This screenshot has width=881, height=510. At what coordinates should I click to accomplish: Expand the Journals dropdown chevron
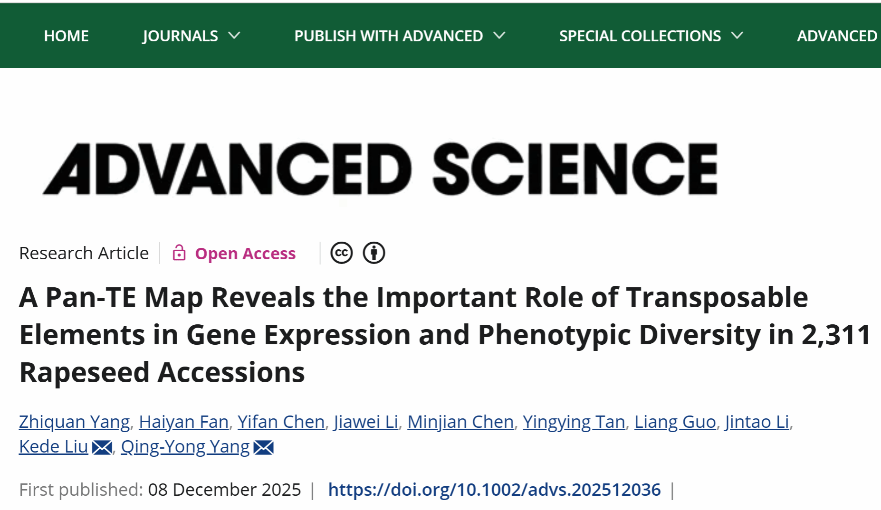pos(234,36)
